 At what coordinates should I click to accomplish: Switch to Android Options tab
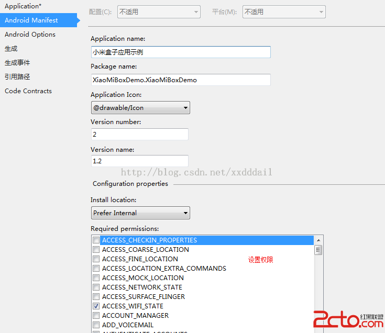[30, 35]
